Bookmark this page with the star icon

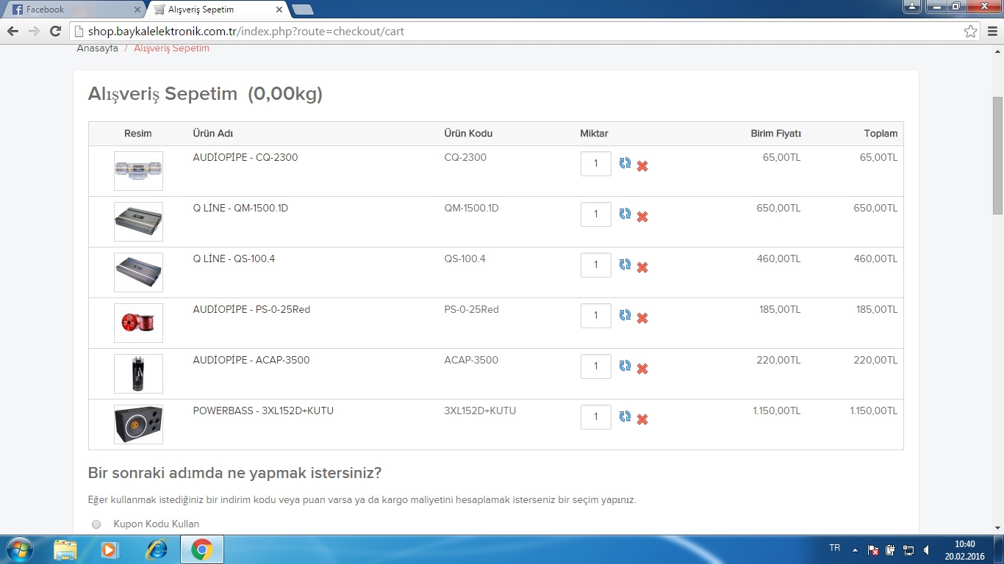tap(971, 32)
